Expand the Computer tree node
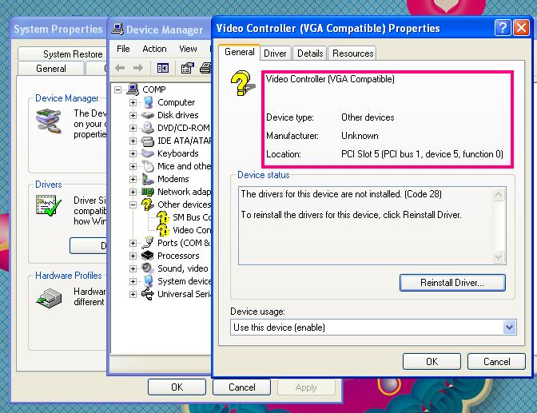 click(x=133, y=102)
